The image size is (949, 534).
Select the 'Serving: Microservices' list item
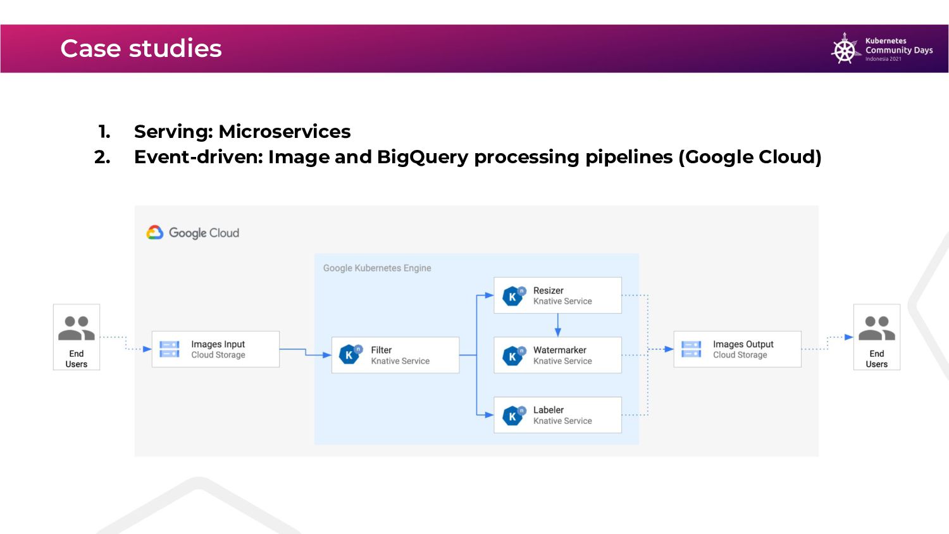click(x=242, y=132)
